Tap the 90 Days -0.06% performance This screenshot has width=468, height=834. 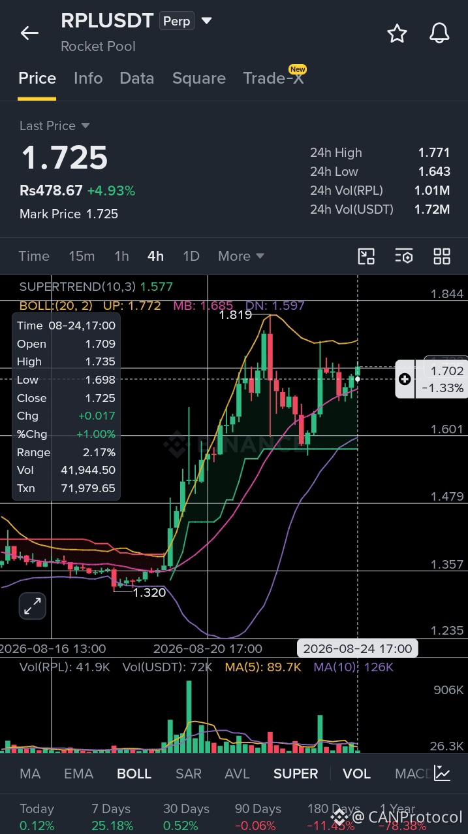coord(259,817)
